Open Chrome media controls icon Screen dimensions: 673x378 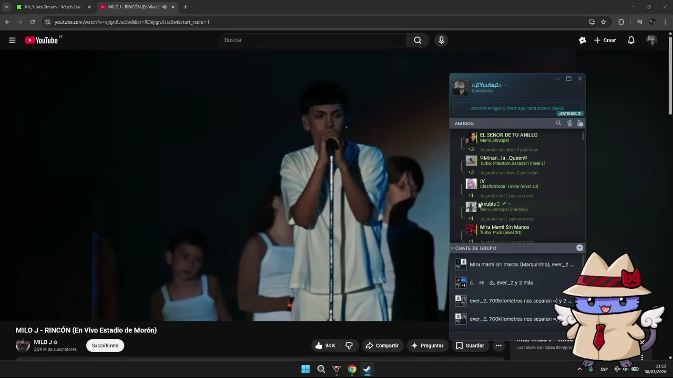640,22
